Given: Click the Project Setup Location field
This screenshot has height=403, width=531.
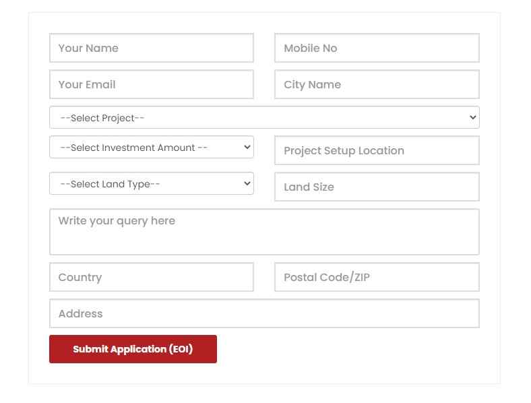Looking at the screenshot, I should click(x=377, y=150).
